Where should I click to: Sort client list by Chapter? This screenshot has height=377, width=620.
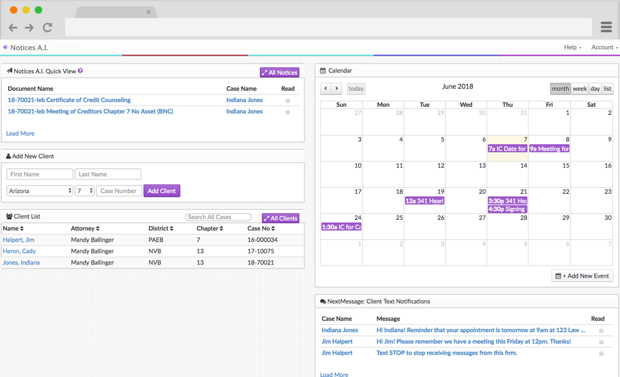coord(210,229)
